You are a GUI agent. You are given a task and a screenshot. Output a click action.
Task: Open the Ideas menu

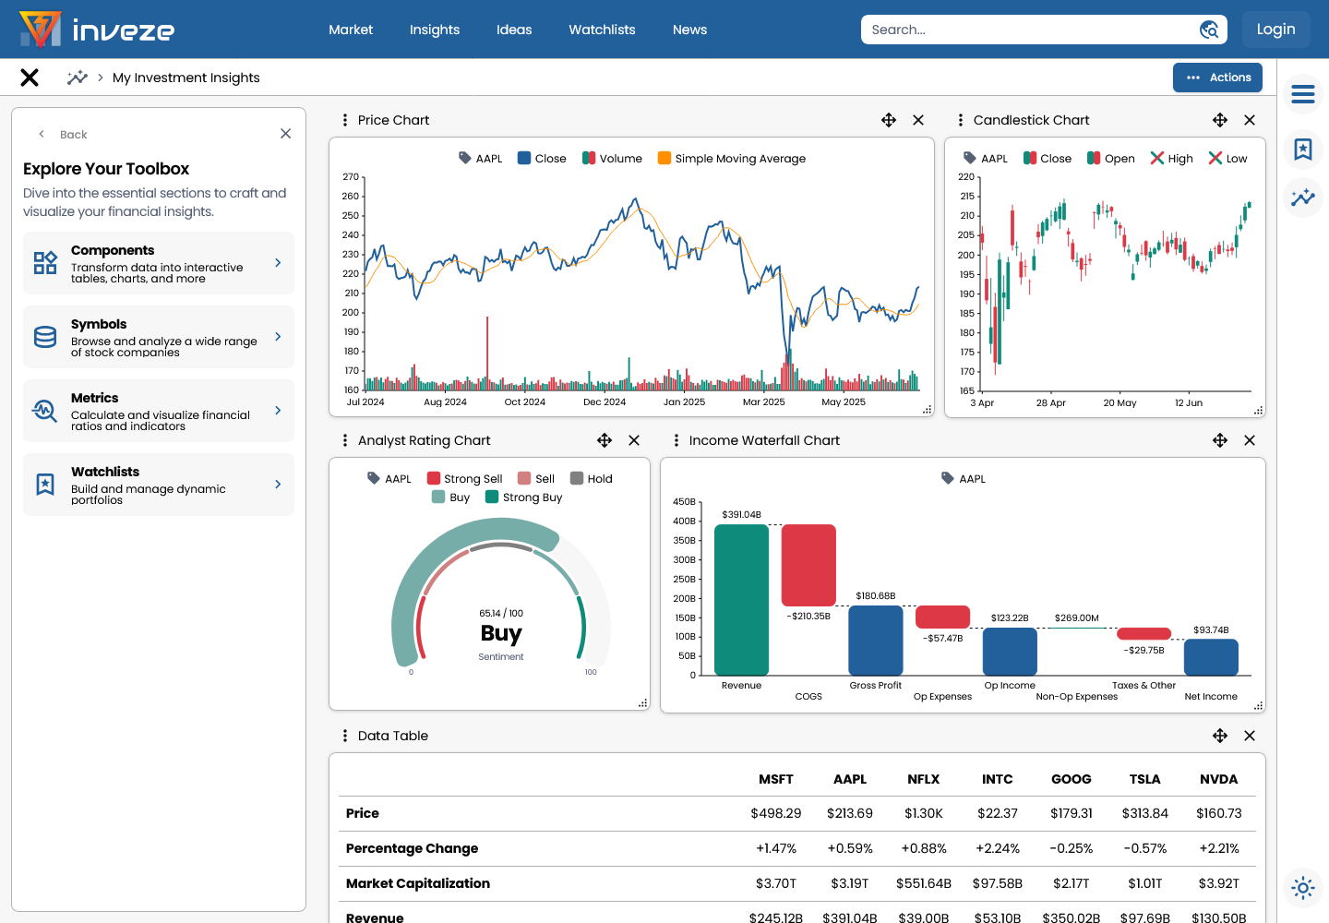tap(514, 30)
